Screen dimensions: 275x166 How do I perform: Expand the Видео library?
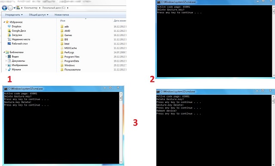tap(6, 57)
